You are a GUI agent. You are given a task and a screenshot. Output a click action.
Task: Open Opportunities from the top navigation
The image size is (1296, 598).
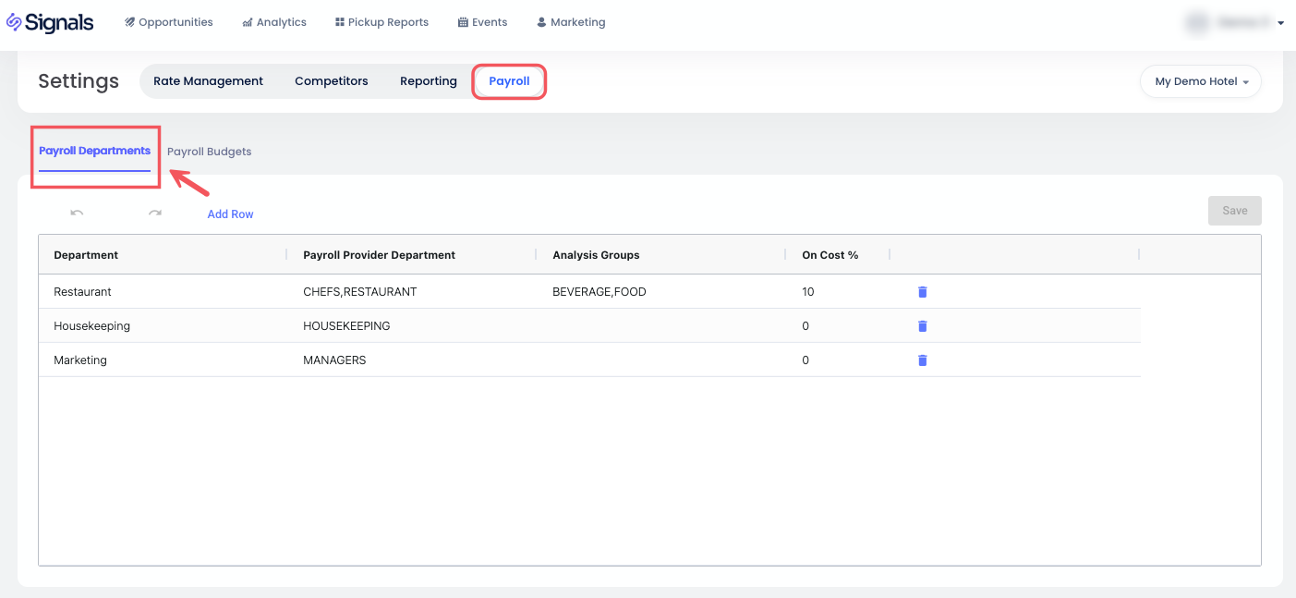(169, 22)
